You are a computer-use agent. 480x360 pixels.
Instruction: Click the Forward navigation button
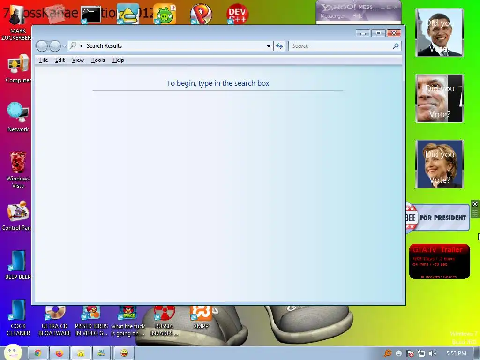(55, 46)
